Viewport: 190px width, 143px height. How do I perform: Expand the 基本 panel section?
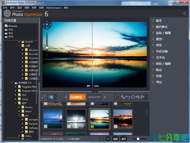coord(157,20)
